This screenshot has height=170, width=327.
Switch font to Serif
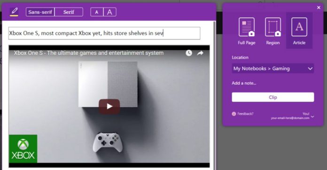69,12
